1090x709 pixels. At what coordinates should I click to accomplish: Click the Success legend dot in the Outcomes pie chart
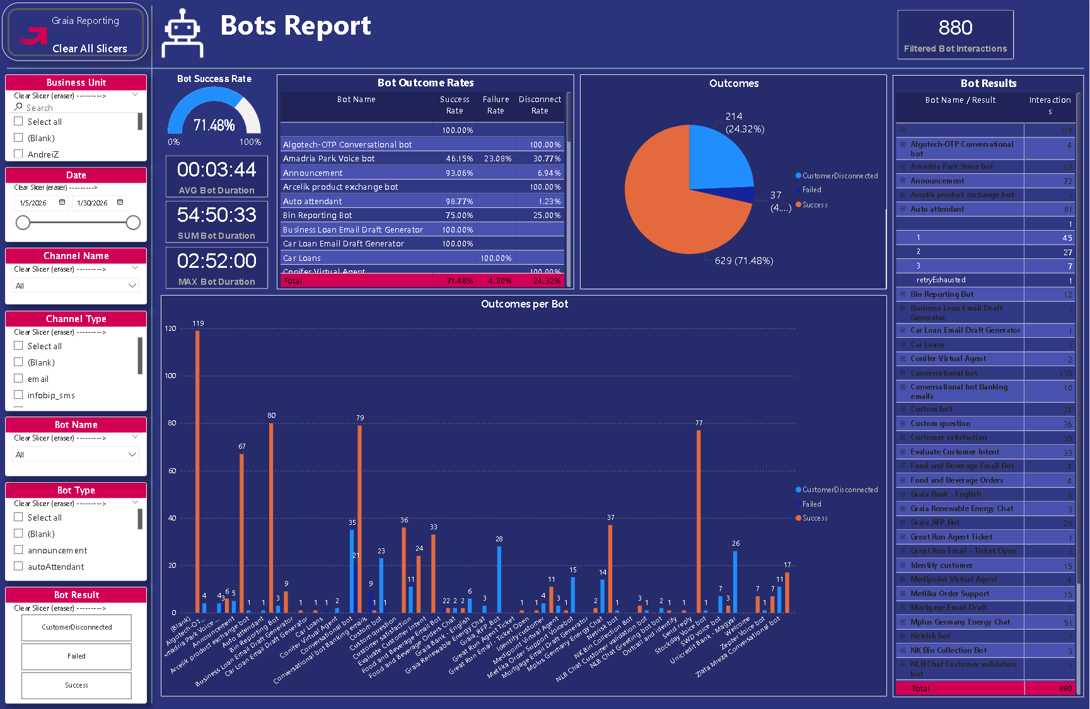click(x=798, y=205)
